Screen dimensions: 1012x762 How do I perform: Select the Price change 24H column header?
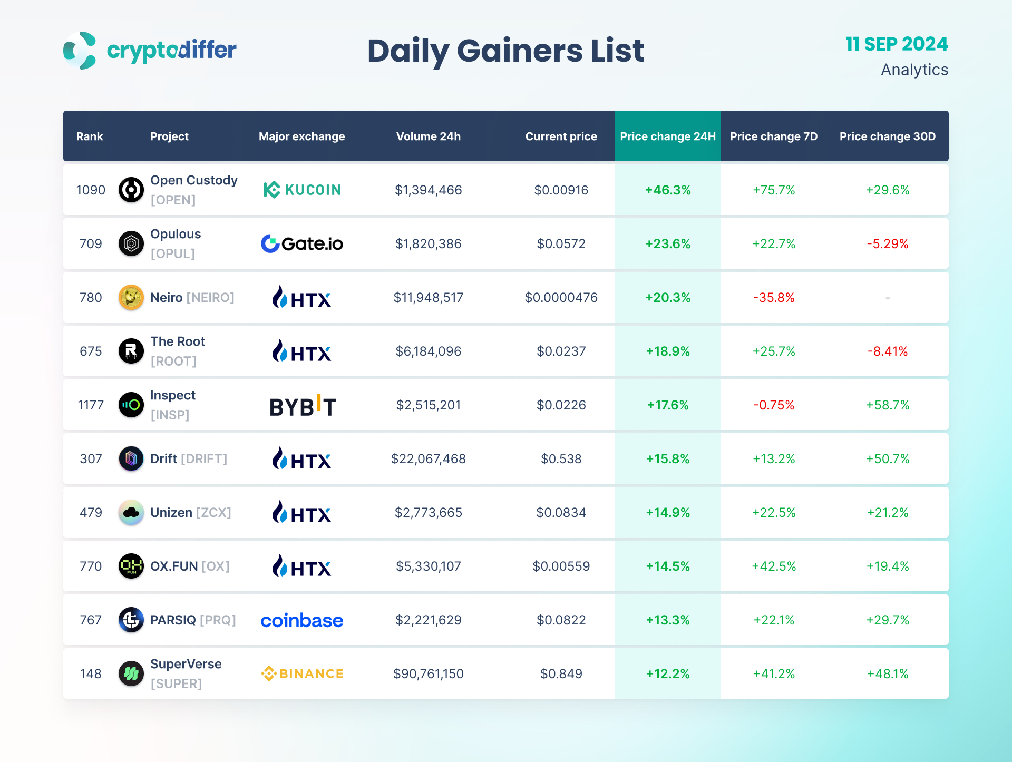pos(668,136)
